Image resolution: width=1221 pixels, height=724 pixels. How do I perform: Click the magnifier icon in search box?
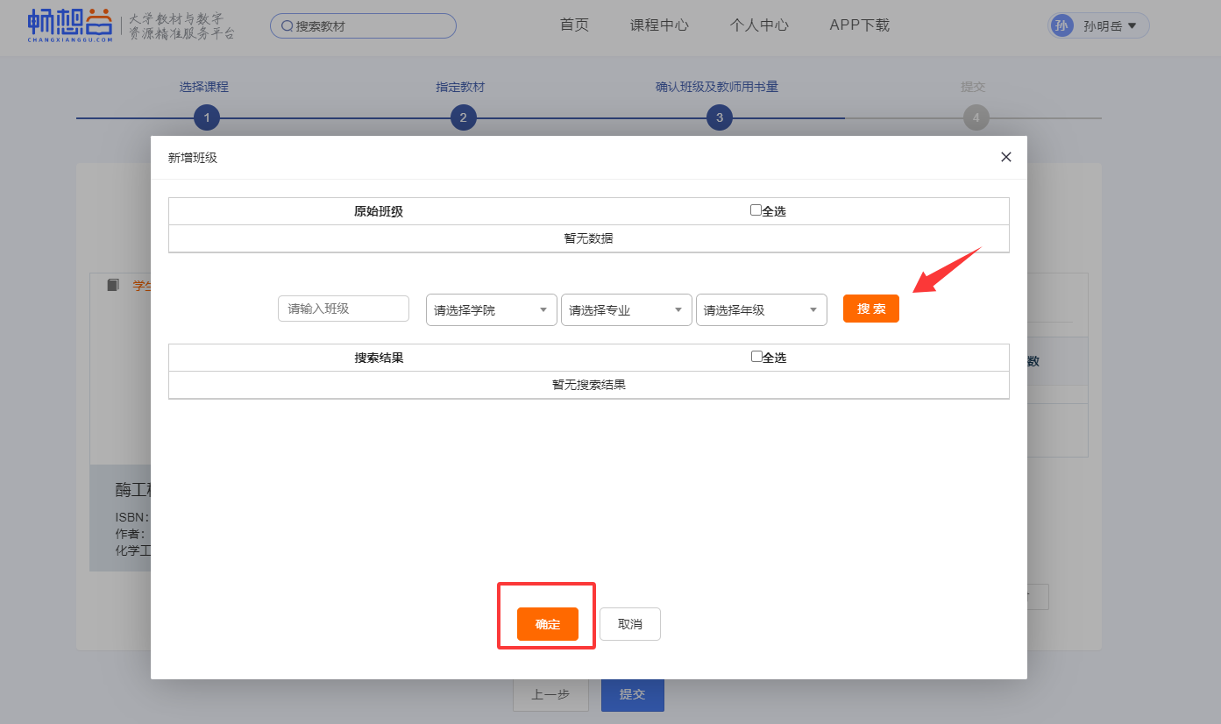287,26
